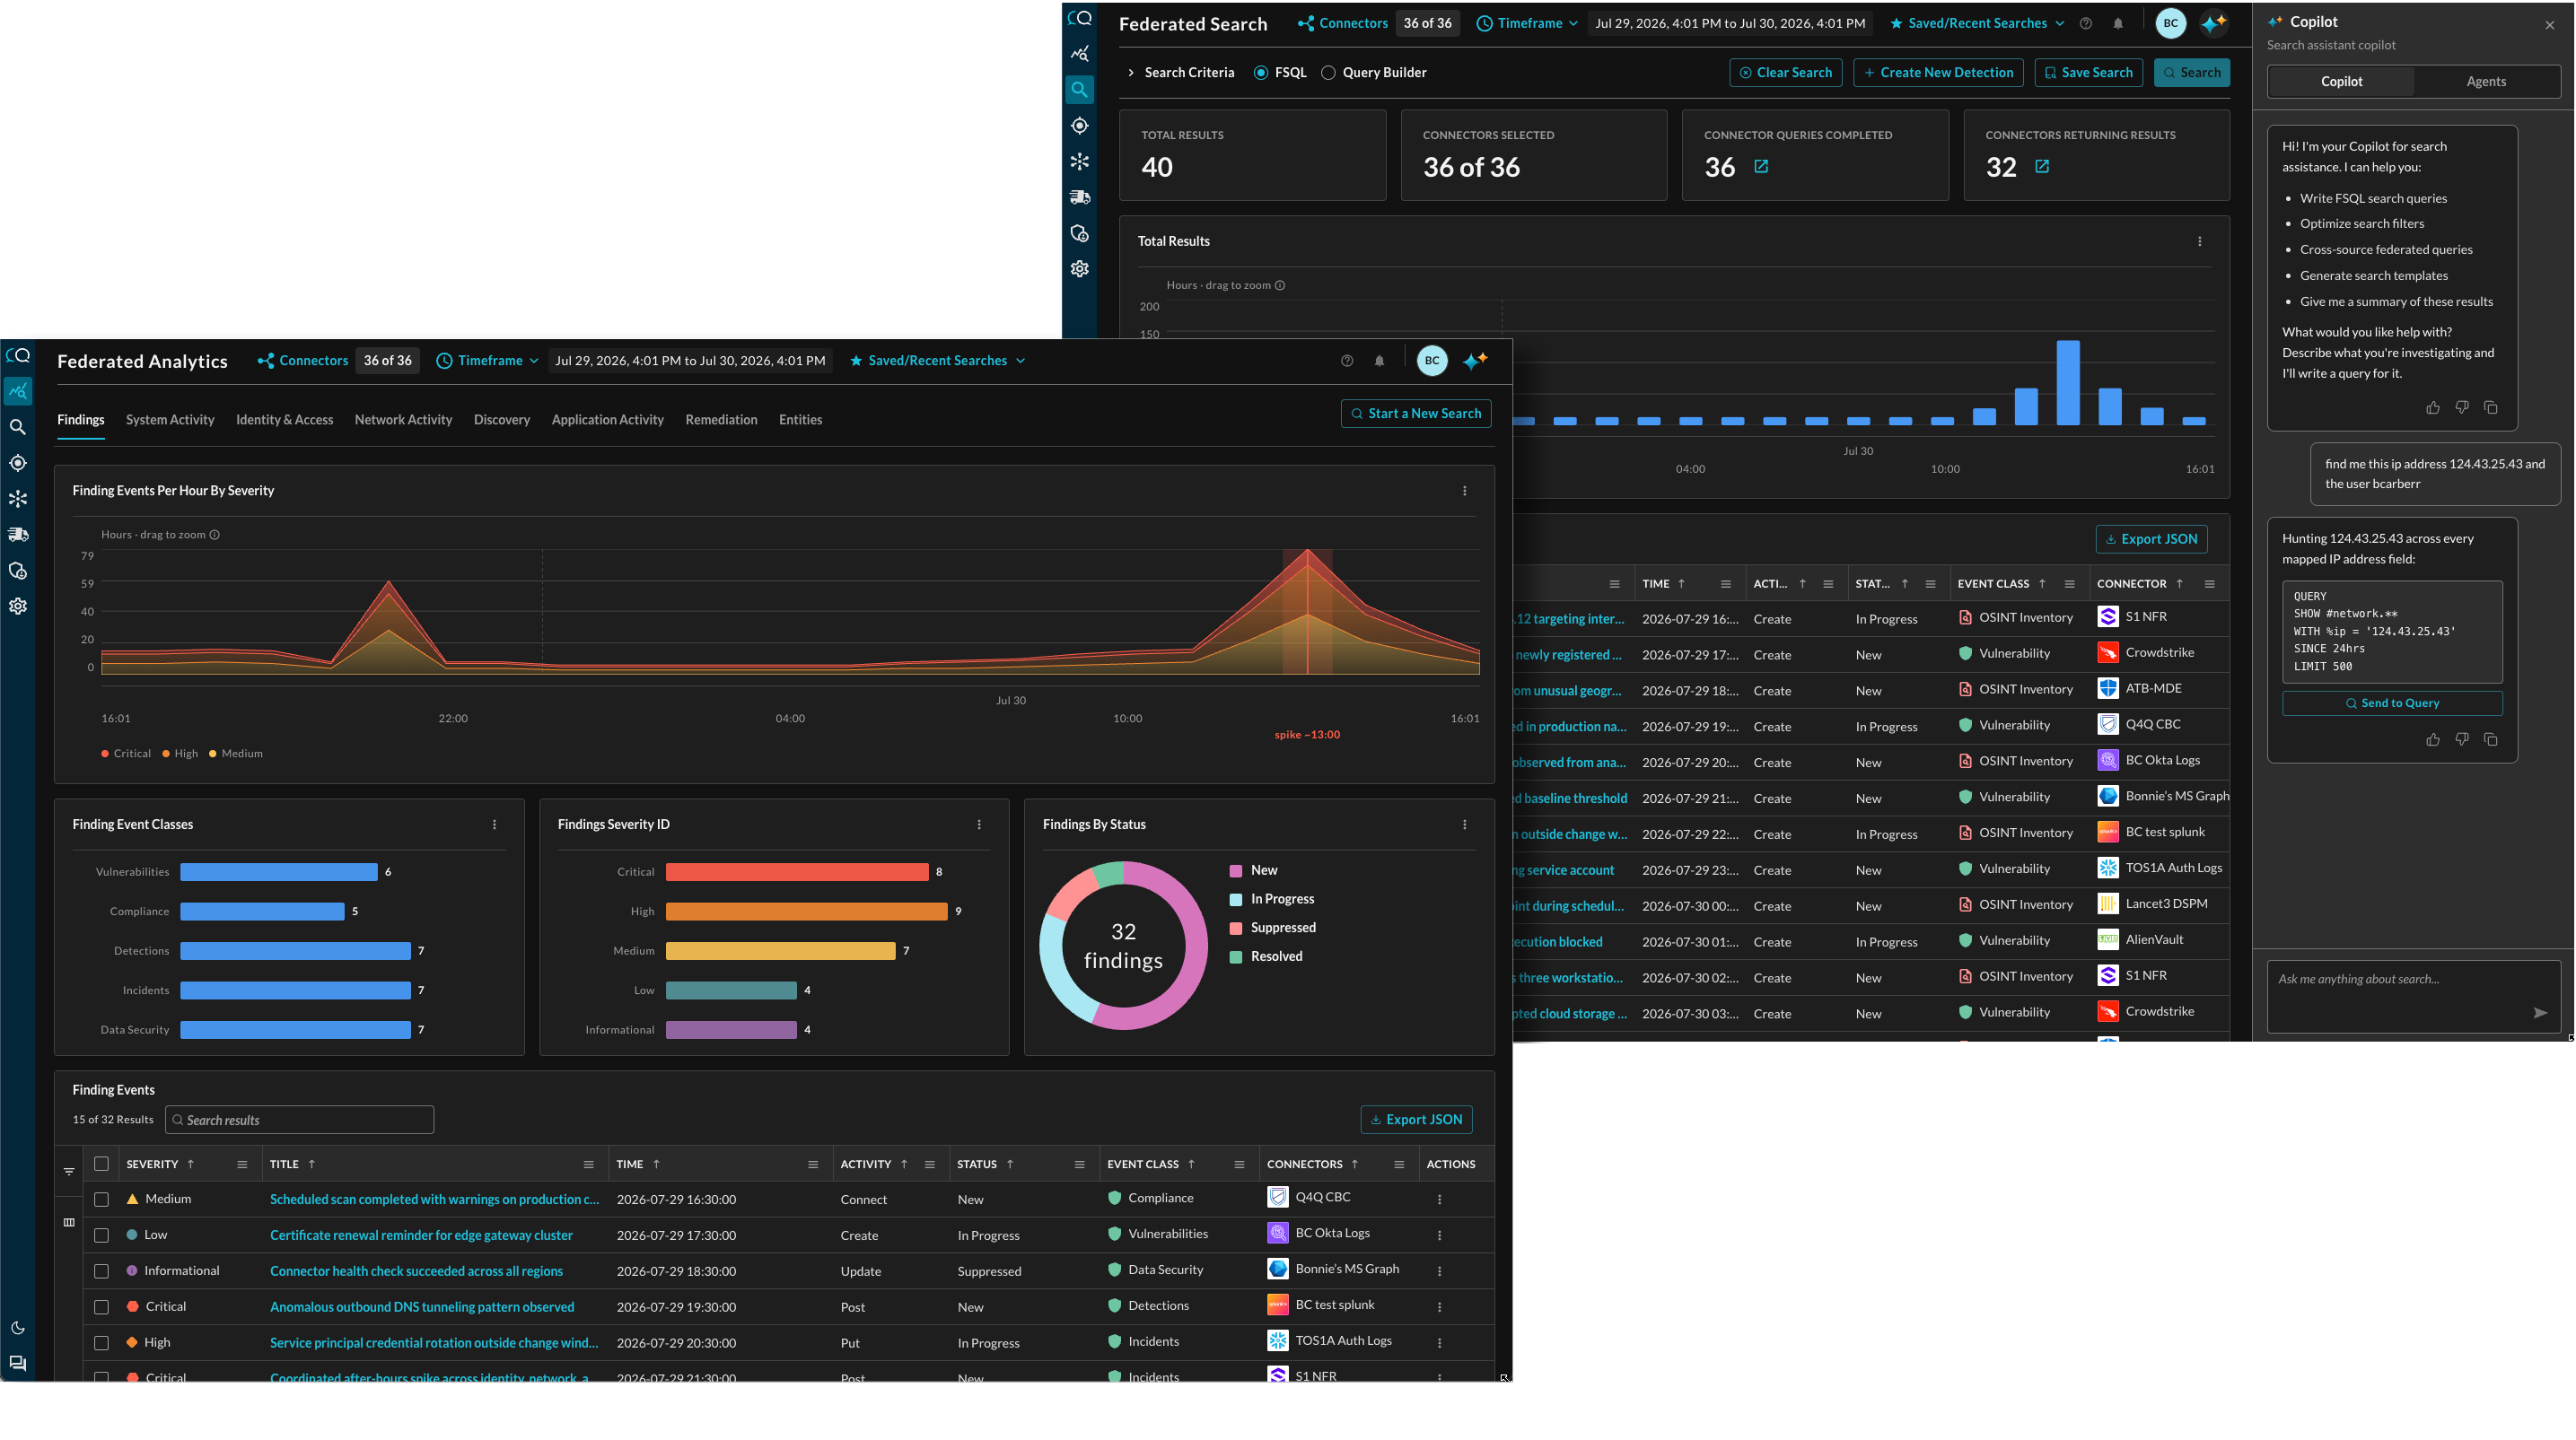The height and width of the screenshot is (1440, 2576).
Task: Open Connector column menu in Federated Search table
Action: (x=2210, y=585)
